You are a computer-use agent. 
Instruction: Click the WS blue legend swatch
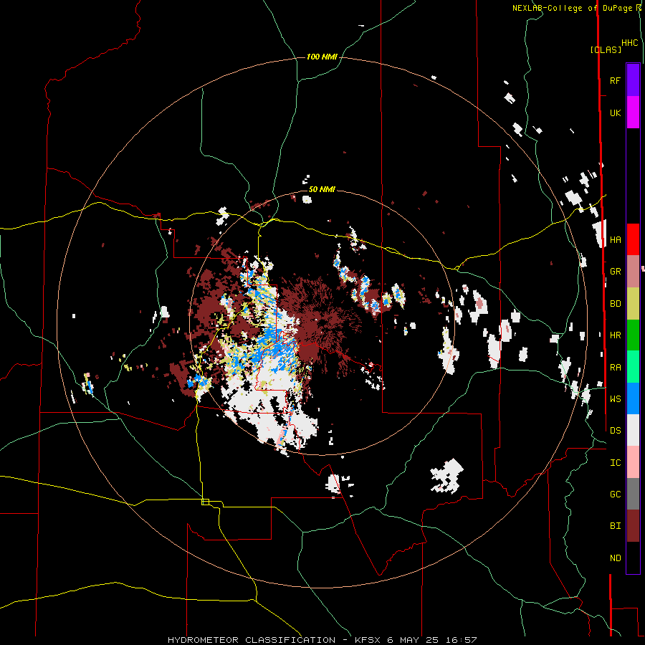(633, 398)
